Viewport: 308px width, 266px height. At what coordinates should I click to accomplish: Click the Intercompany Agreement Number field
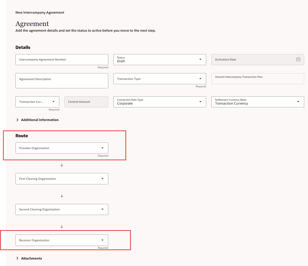point(62,60)
